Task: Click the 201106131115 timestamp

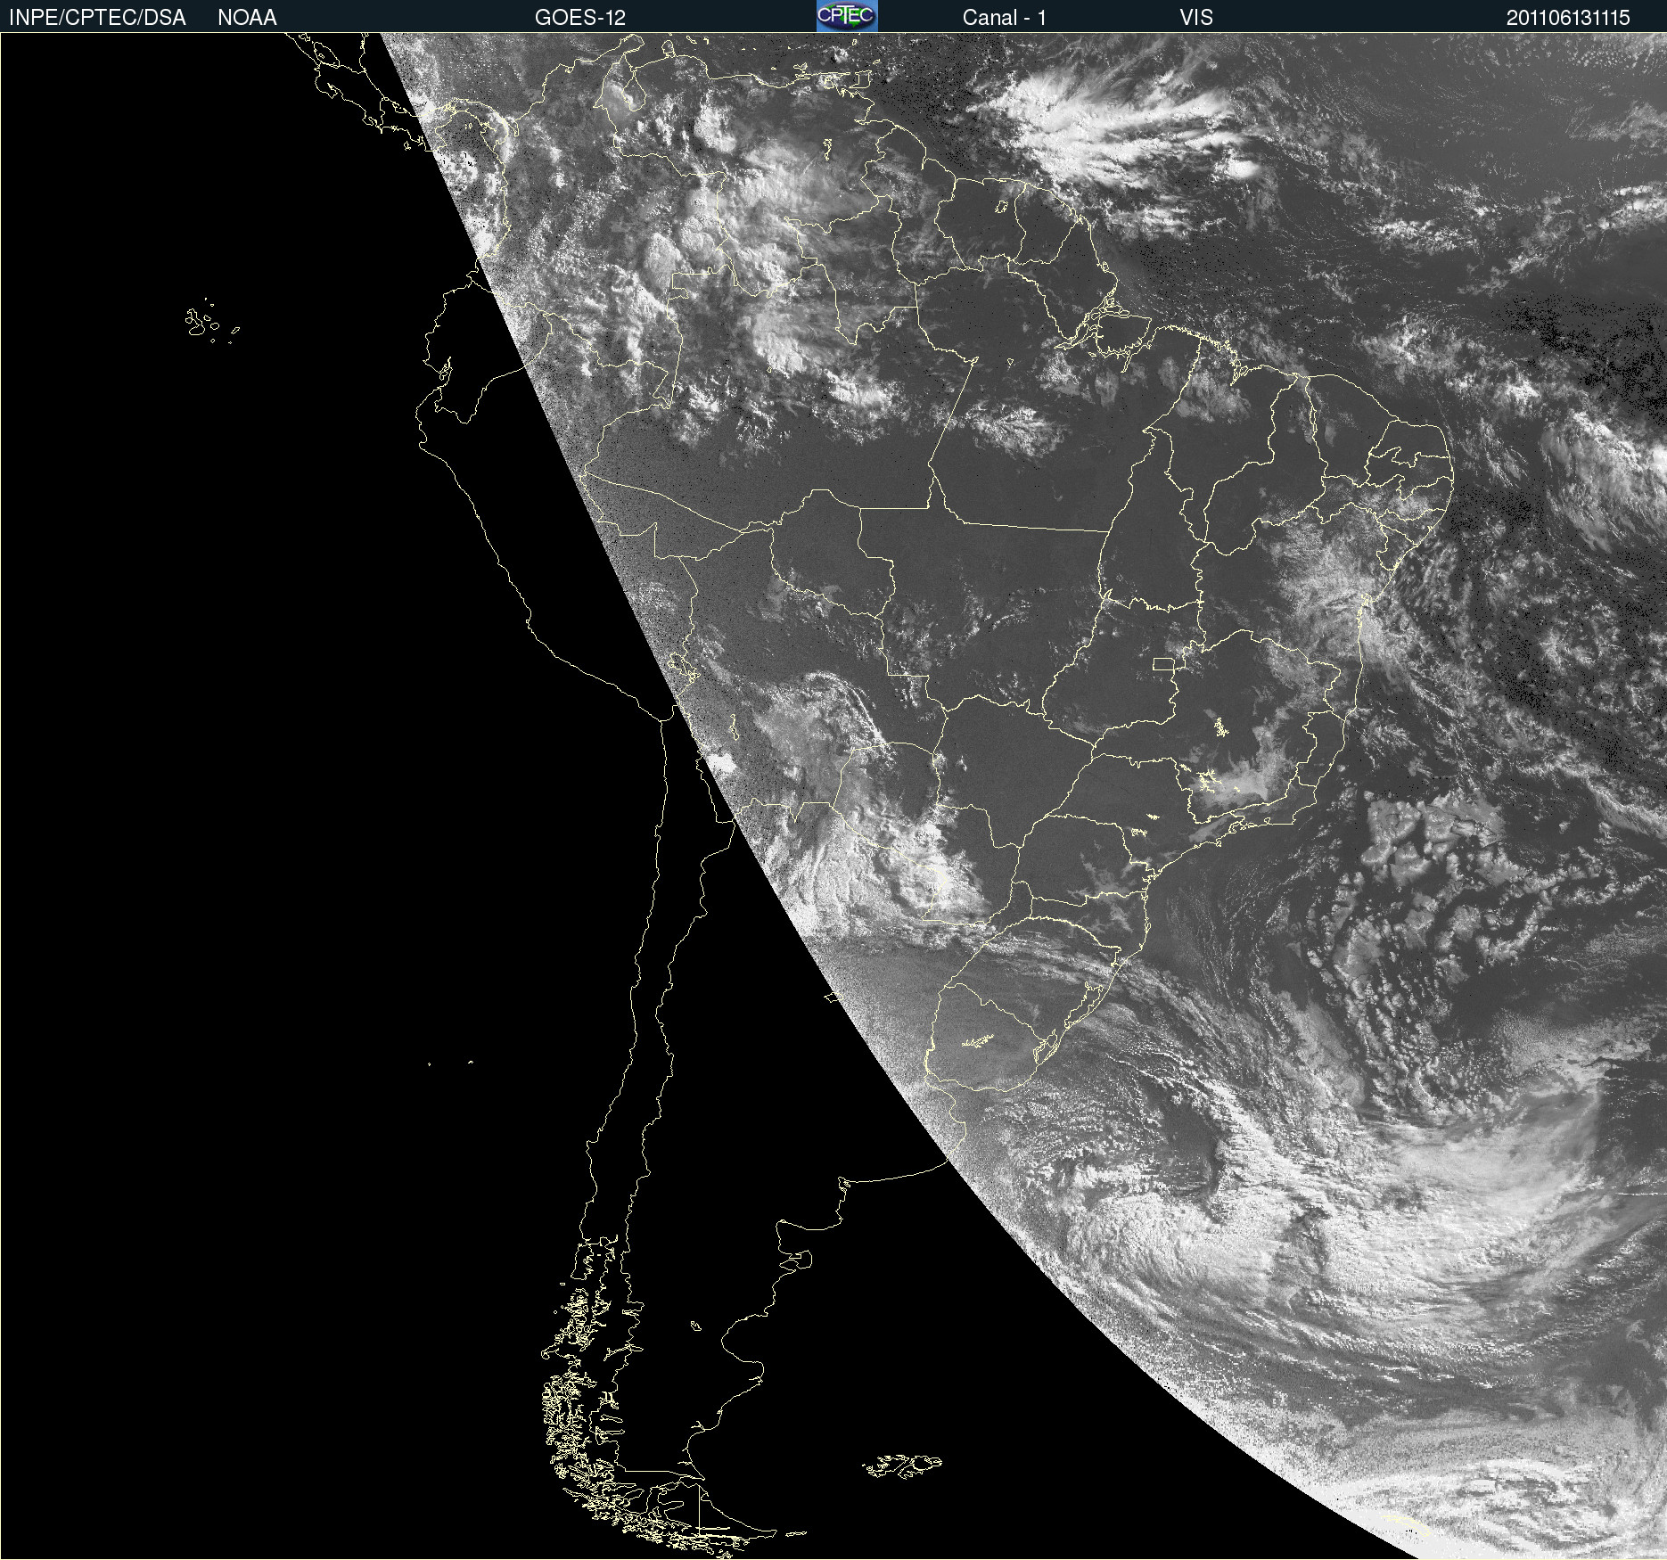Action: click(x=1568, y=18)
